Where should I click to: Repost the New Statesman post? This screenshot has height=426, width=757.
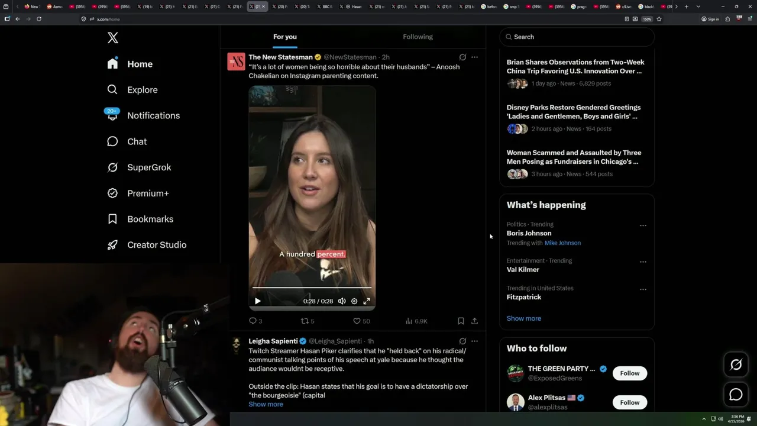coord(308,321)
